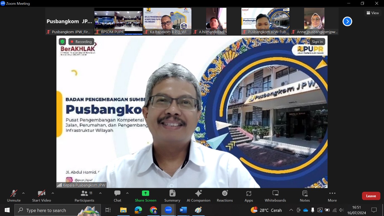Expand chat options arrow next to Chat

pyautogui.click(x=127, y=193)
